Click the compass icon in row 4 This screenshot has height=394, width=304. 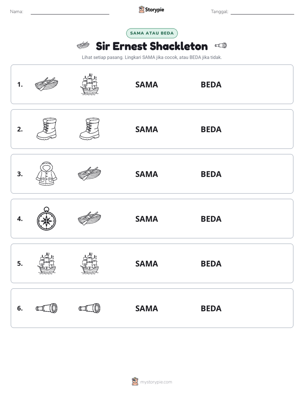coord(46,219)
